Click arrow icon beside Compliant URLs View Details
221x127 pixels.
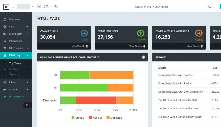tap(144, 46)
